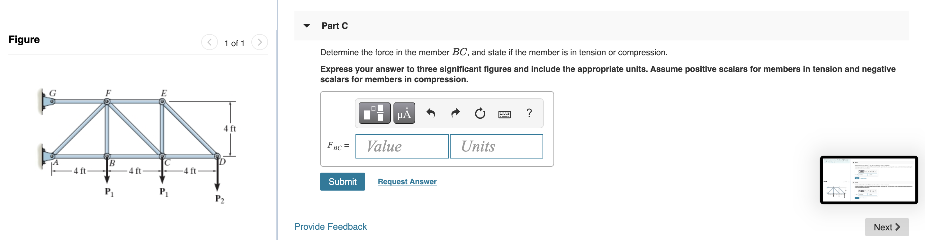Screen dimensions: 925x240
Task: Select the Part C header label
Action: 334,25
